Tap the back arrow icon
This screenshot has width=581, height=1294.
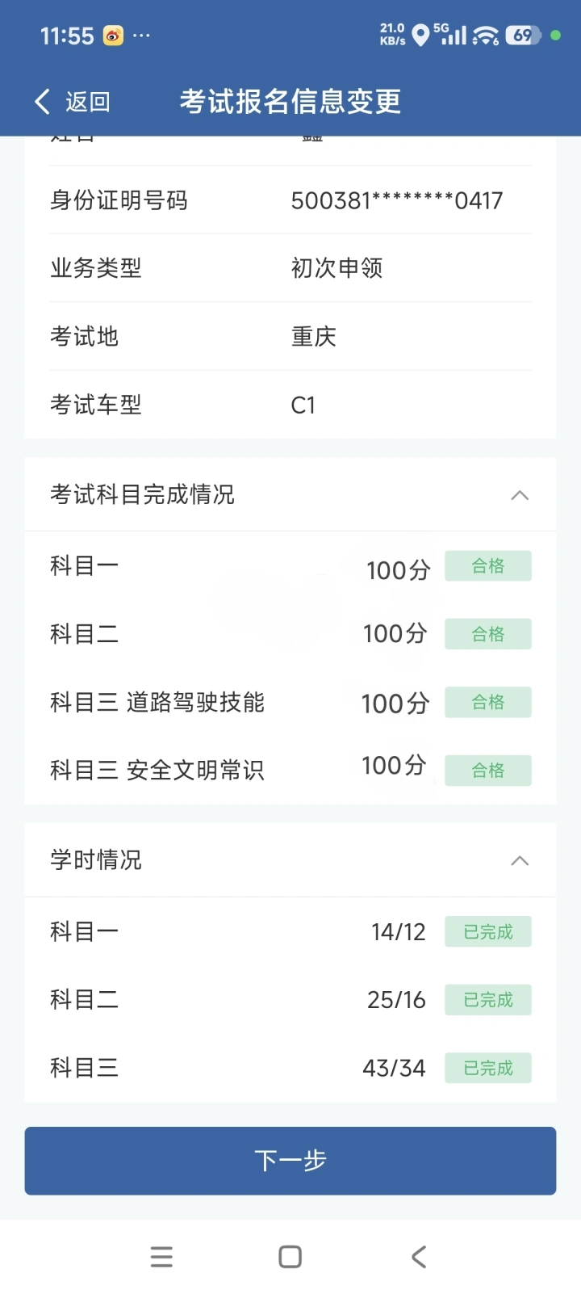pos(43,102)
